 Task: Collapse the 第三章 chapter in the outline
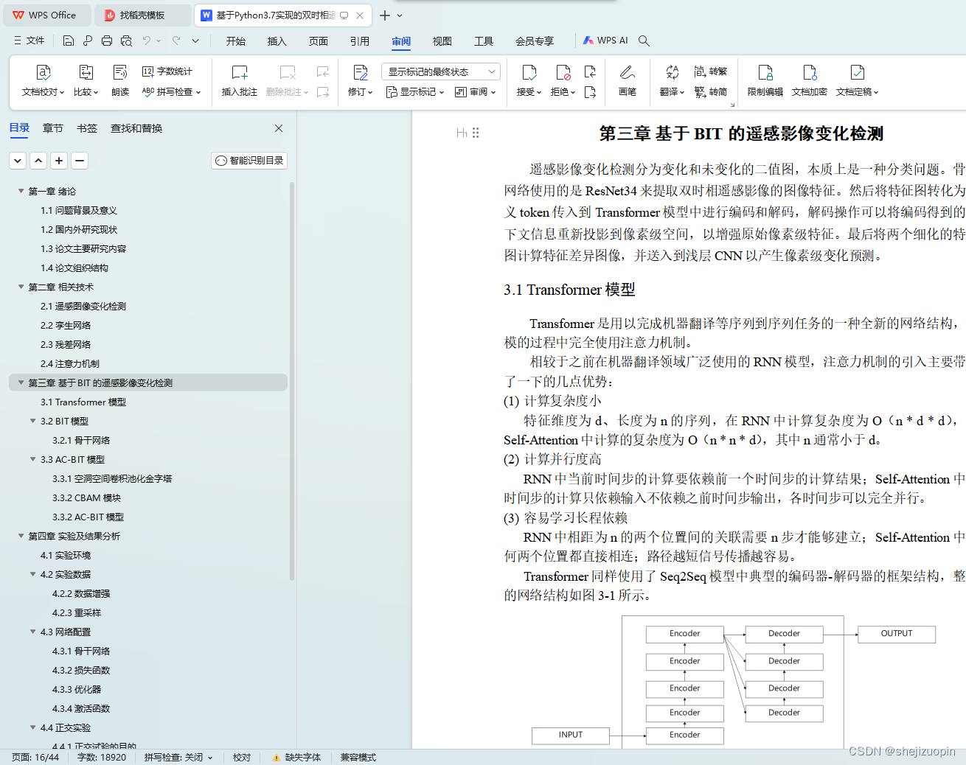click(20, 382)
